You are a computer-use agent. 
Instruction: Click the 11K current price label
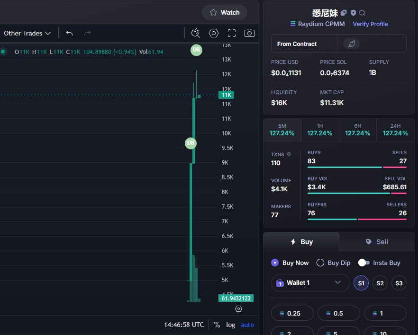coord(226,95)
